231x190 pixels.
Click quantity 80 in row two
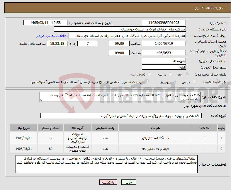(50, 149)
